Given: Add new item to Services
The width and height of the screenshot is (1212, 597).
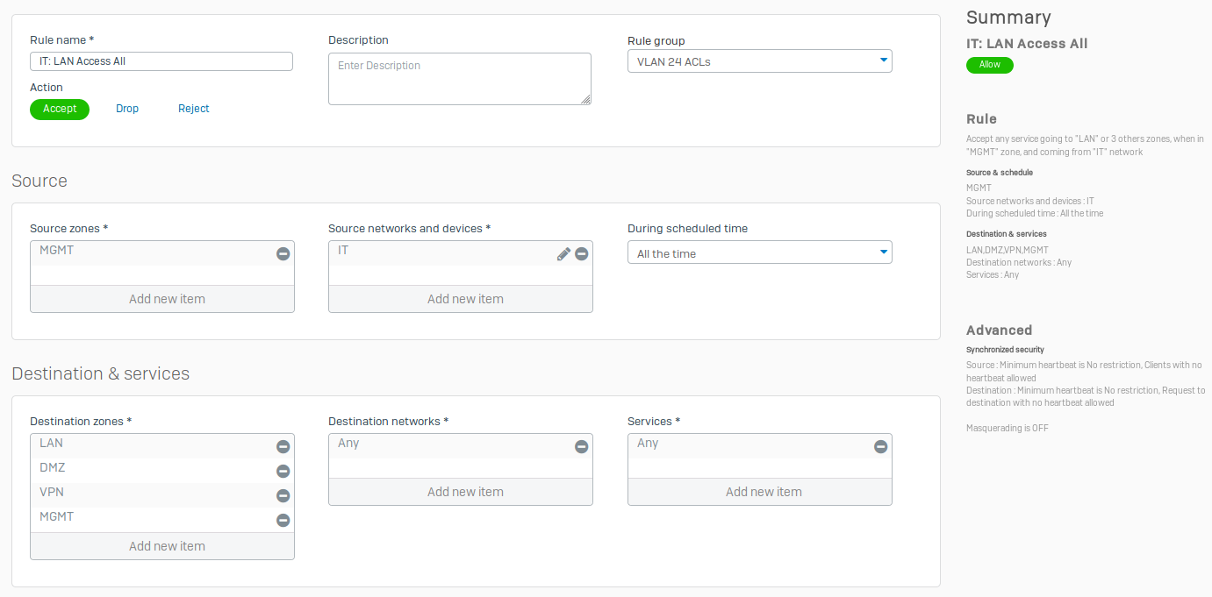Looking at the screenshot, I should (764, 492).
